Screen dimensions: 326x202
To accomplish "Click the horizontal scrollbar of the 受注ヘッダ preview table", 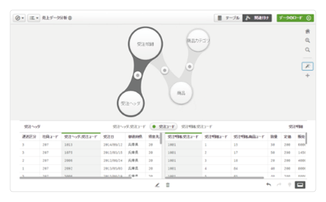I will pos(75,178).
